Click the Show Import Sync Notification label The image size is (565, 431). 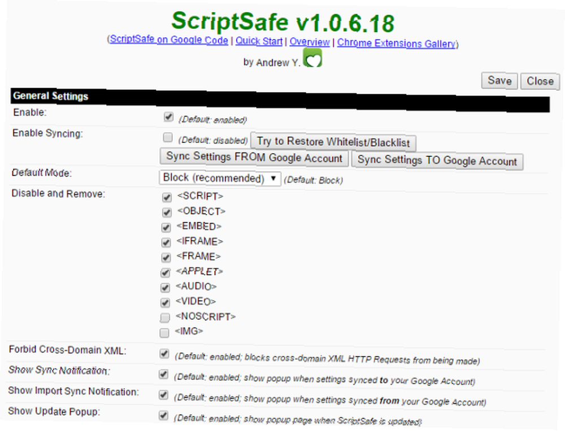tap(73, 391)
